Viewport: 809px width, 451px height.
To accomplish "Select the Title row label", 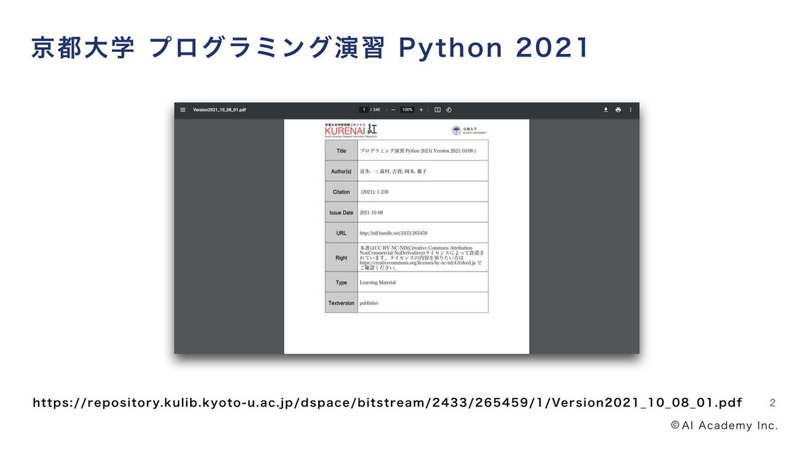I will click(341, 150).
